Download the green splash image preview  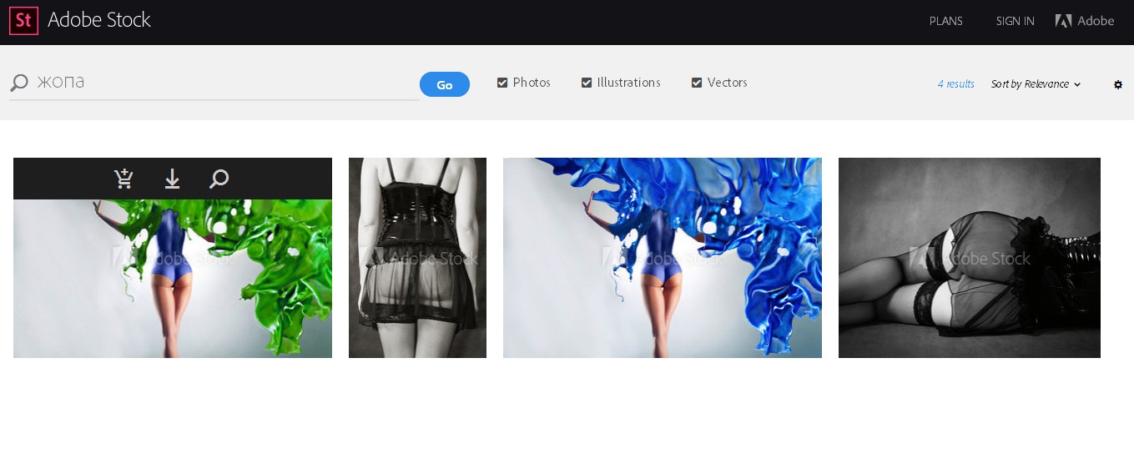pyautogui.click(x=172, y=179)
